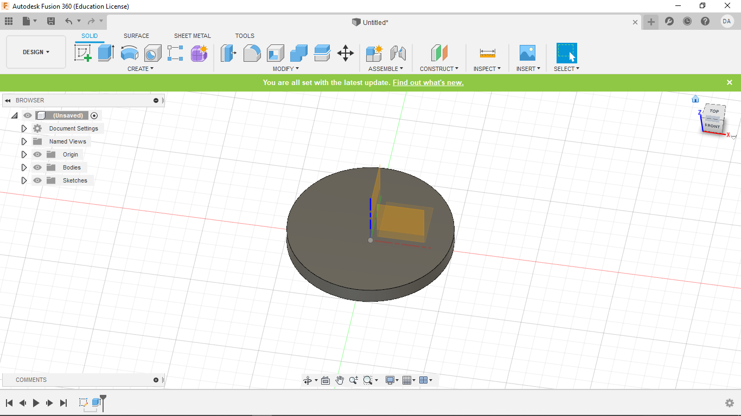Toggle visibility of the Unsaved root component

28,115
